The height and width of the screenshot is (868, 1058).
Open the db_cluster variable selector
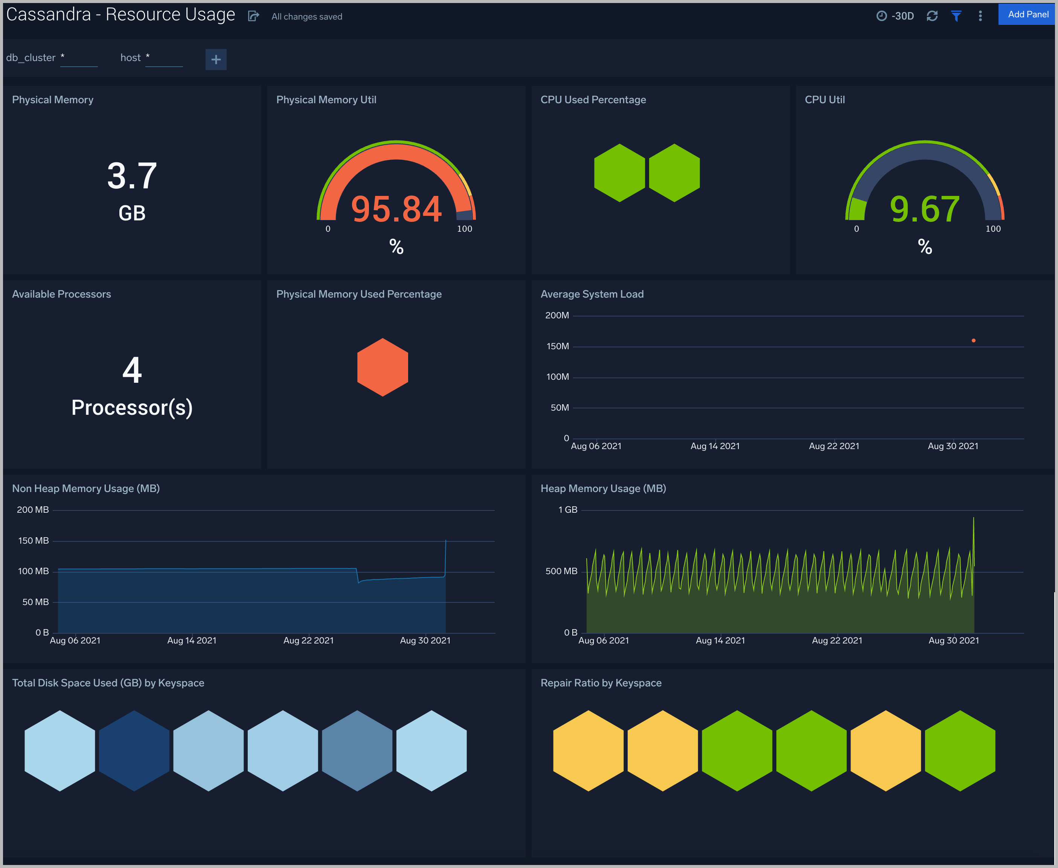[x=78, y=58]
